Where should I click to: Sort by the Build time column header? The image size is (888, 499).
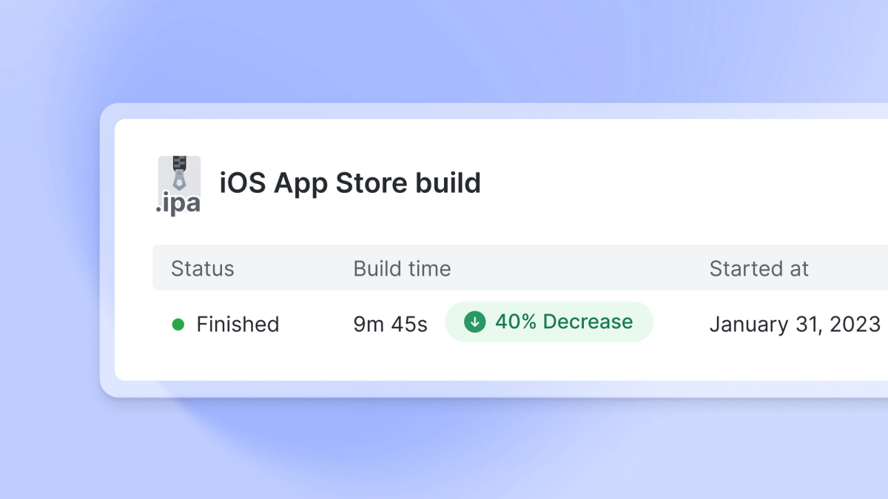click(402, 268)
